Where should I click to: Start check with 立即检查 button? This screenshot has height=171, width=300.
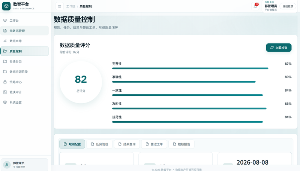click(279, 48)
